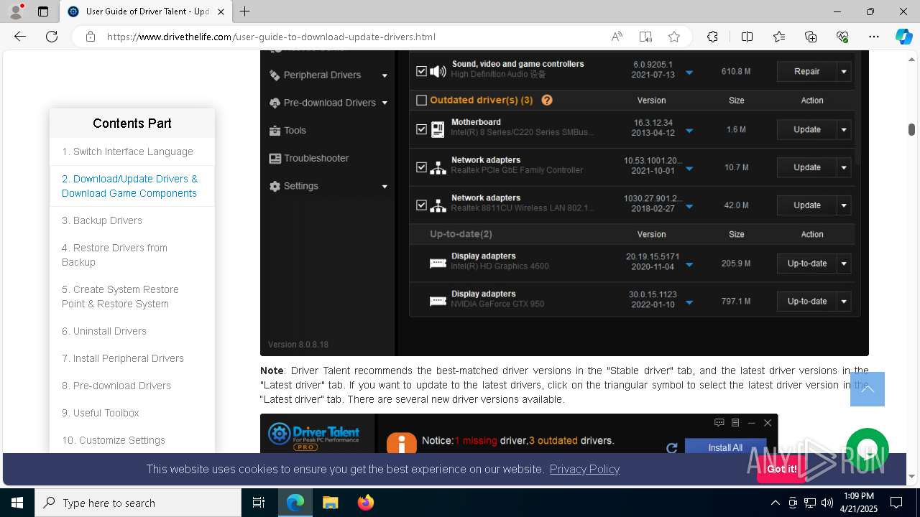Turn on Read aloud icon
The width and height of the screenshot is (920, 517).
[617, 37]
